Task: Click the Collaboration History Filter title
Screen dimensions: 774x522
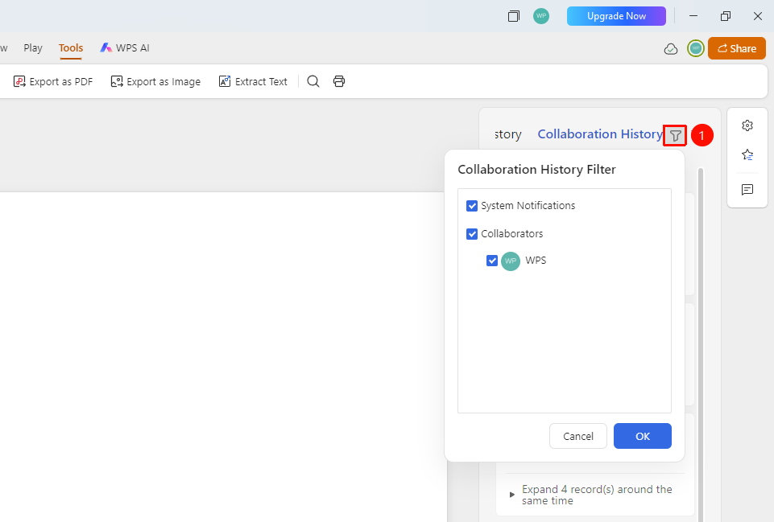Action: (536, 170)
